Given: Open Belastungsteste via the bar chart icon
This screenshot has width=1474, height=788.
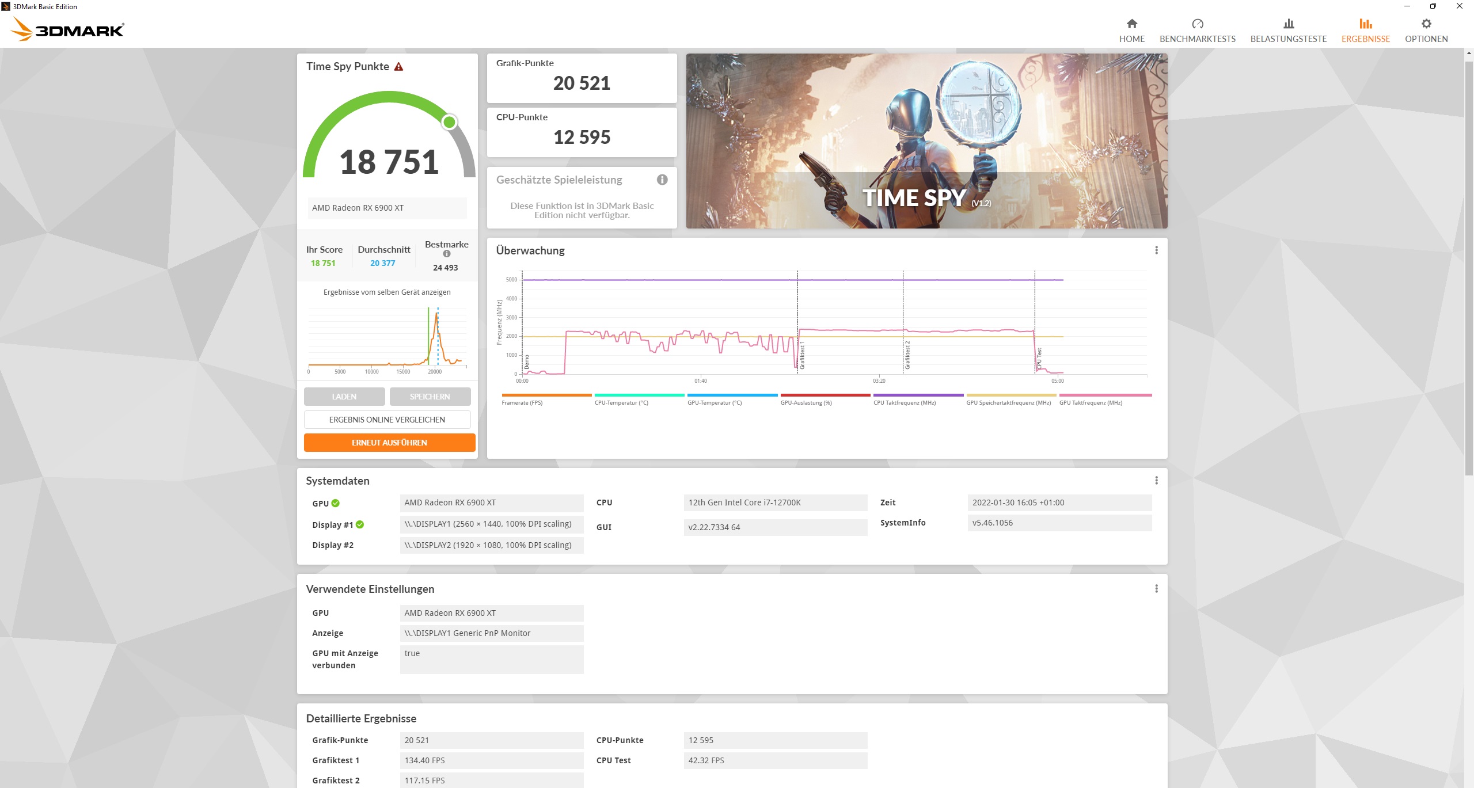Looking at the screenshot, I should (1288, 24).
